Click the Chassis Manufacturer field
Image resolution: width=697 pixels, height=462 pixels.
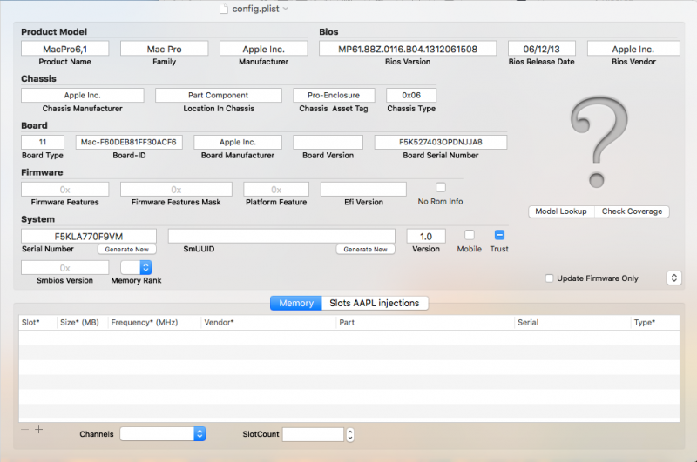coord(82,95)
